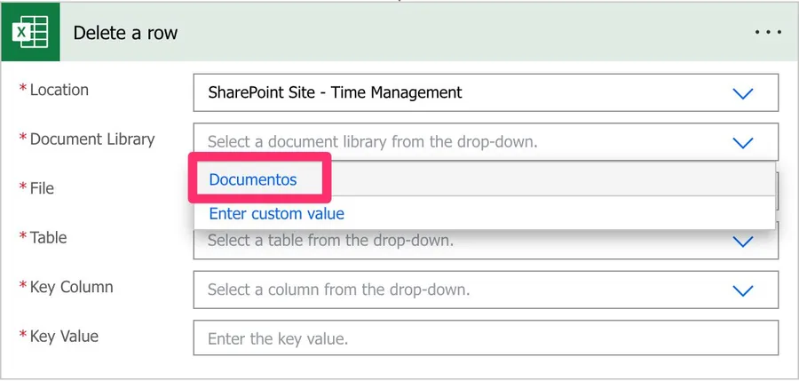799x381 pixels.
Task: Expand the Key Column dropdown chevron
Action: point(742,290)
